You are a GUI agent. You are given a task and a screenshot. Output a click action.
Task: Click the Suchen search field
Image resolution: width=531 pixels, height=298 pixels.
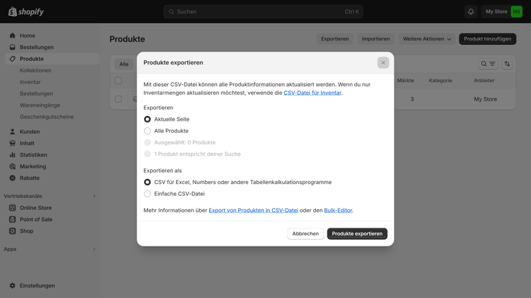[263, 12]
